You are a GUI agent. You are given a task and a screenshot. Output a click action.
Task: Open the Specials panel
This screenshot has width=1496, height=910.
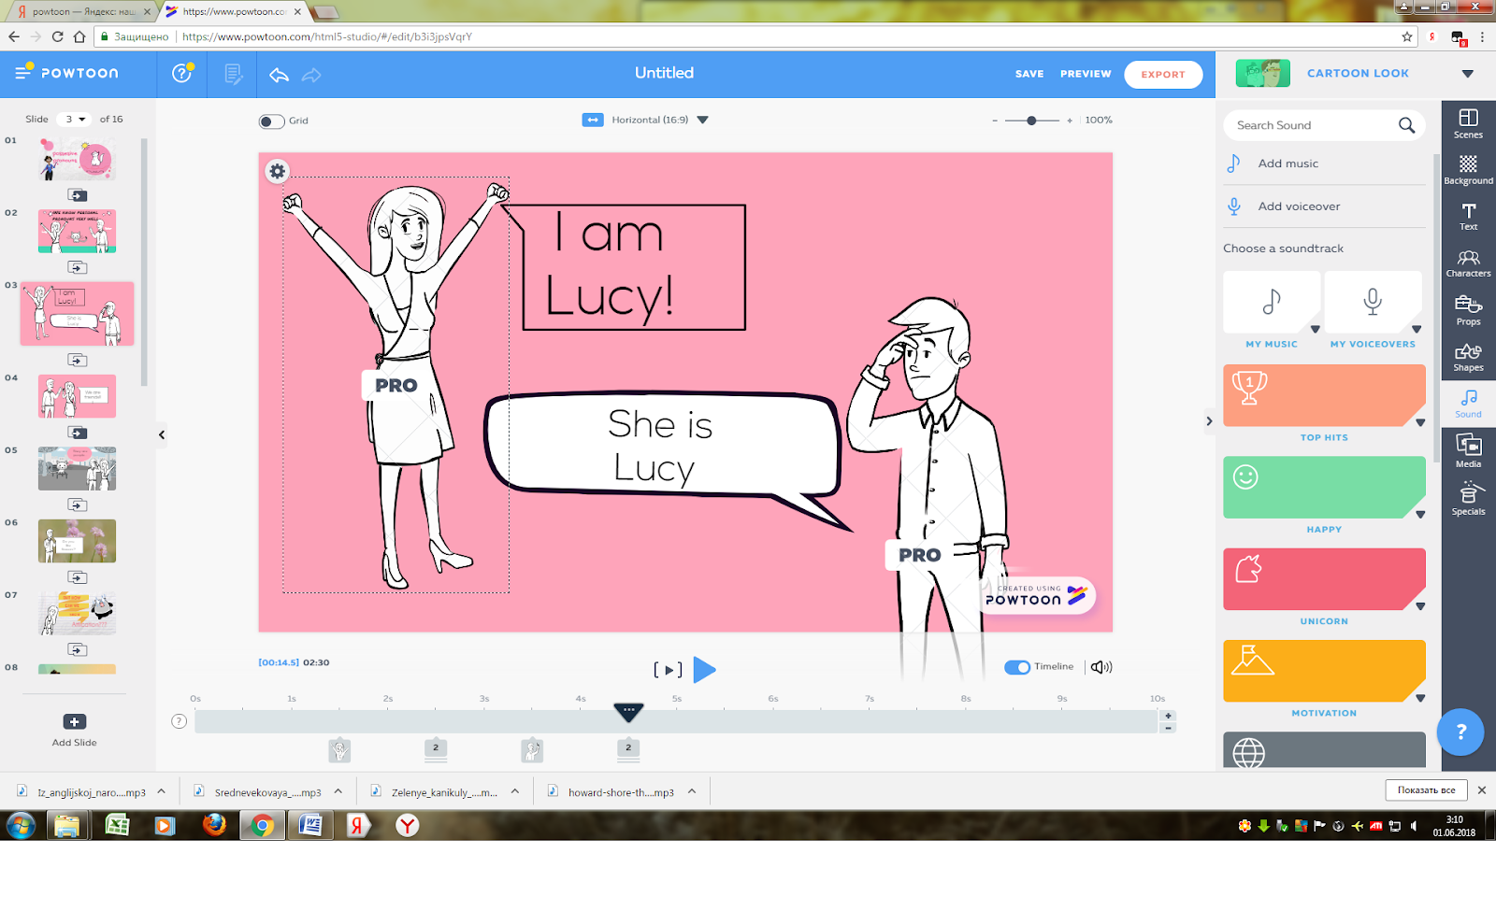pyautogui.click(x=1468, y=499)
